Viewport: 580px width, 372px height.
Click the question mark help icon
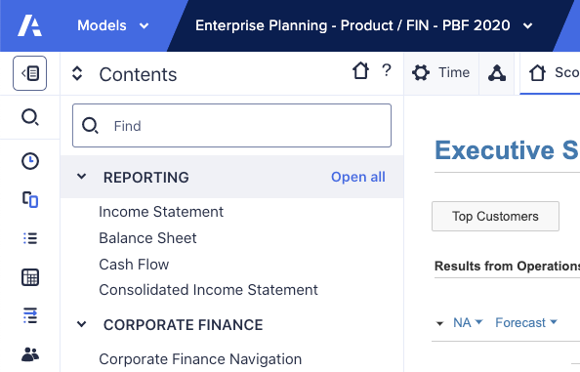click(x=386, y=70)
